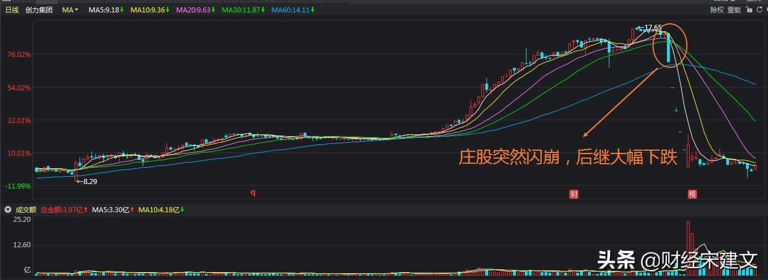
Task: Collapse the 成交额 panel with round arrow
Action: [7, 209]
